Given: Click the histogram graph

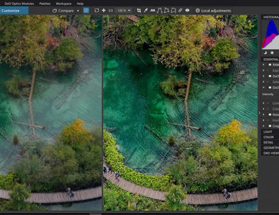Looking at the screenshot, I should [270, 35].
